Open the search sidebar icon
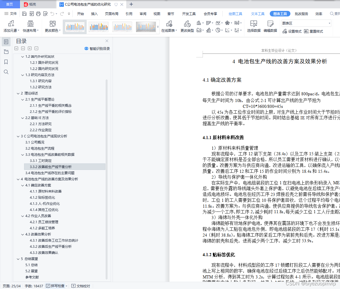 pos(6,72)
